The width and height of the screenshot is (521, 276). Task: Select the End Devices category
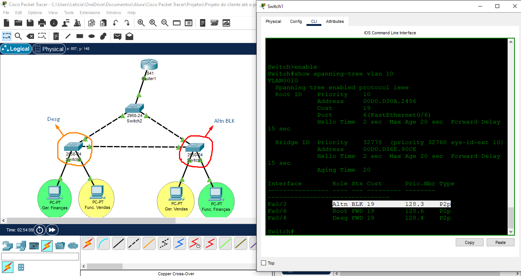(x=21, y=246)
